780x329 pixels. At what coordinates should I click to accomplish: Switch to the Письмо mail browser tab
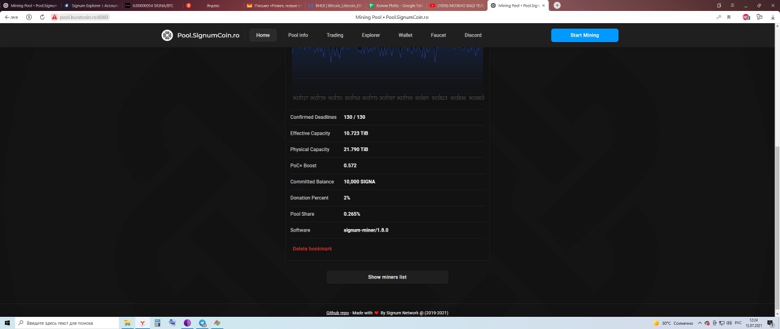(x=273, y=5)
